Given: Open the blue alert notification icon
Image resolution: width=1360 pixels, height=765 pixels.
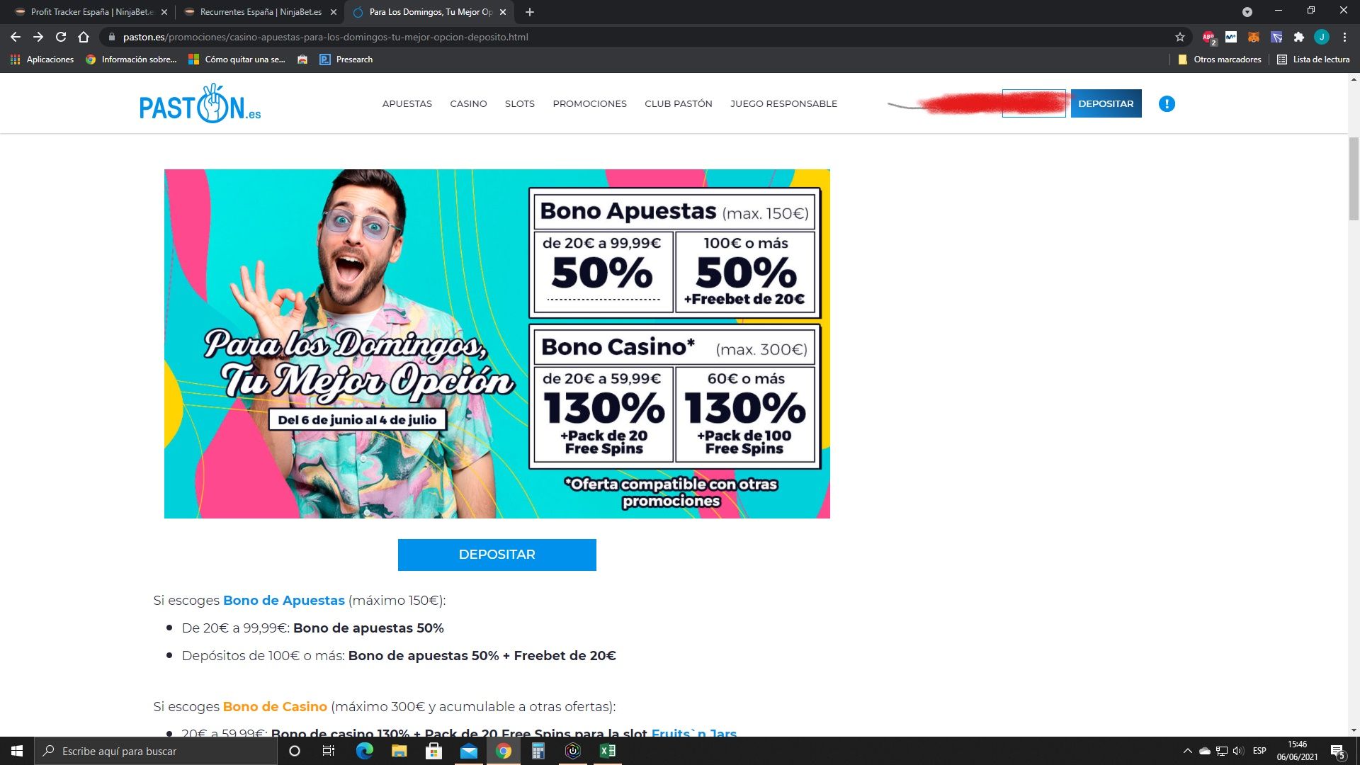Looking at the screenshot, I should coord(1167,104).
